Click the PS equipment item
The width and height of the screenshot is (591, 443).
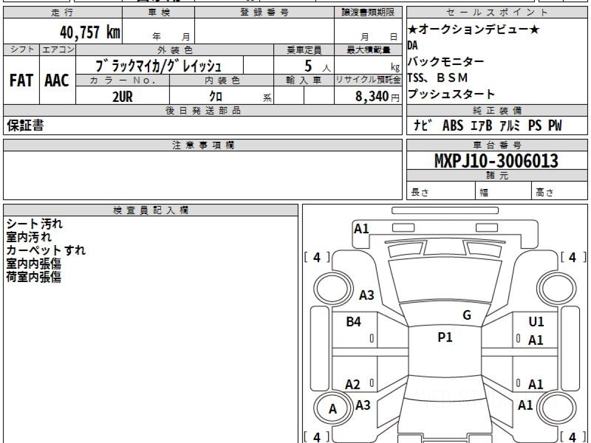(535, 126)
